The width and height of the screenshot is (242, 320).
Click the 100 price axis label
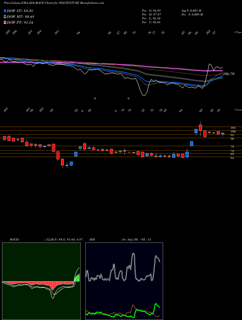coord(233,131)
